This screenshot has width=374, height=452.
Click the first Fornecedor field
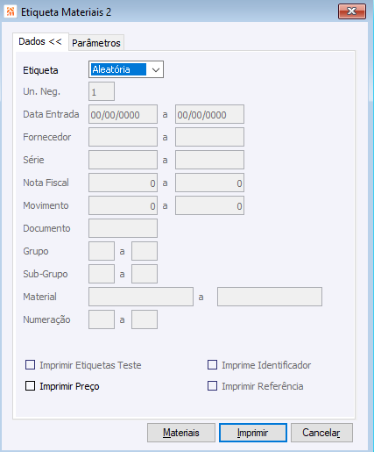pyautogui.click(x=123, y=137)
